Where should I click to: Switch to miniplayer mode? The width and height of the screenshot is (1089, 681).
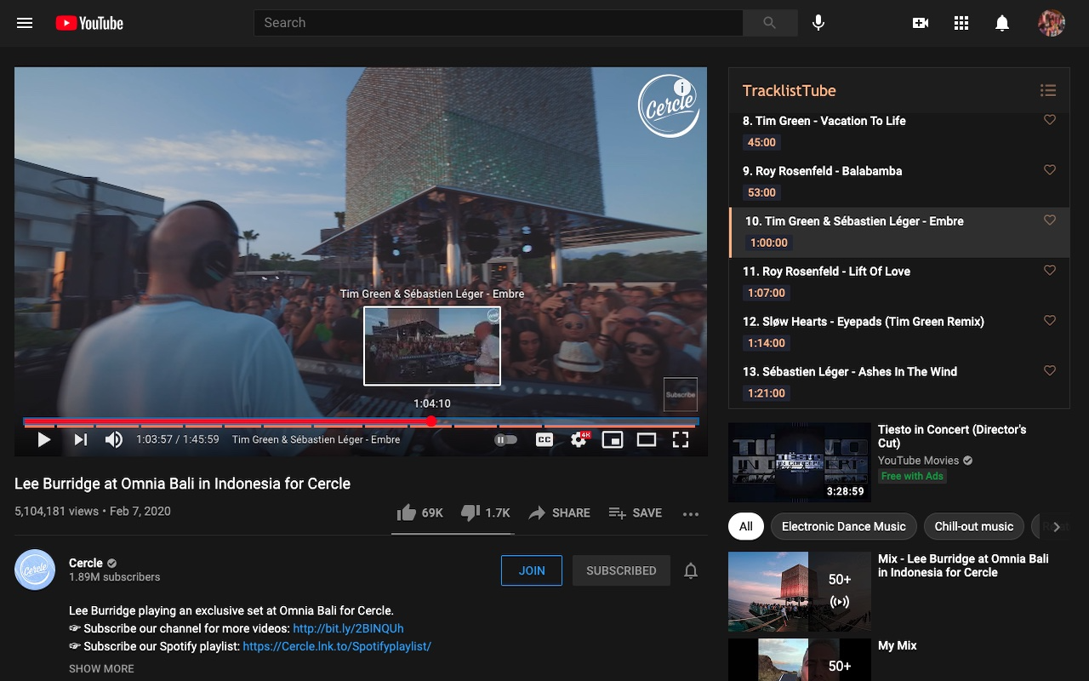click(x=613, y=439)
